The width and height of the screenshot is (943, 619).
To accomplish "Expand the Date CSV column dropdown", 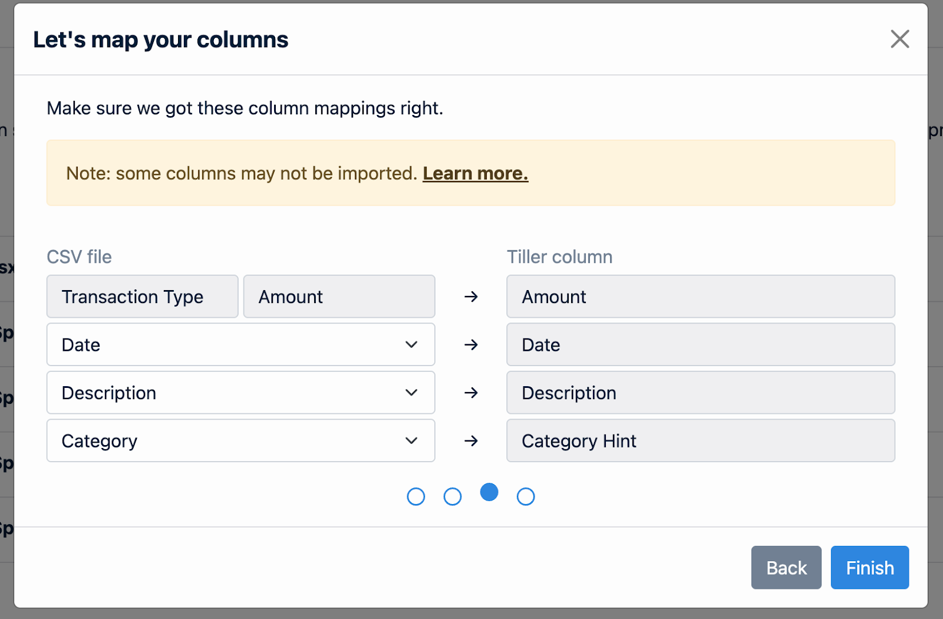I will tap(240, 345).
